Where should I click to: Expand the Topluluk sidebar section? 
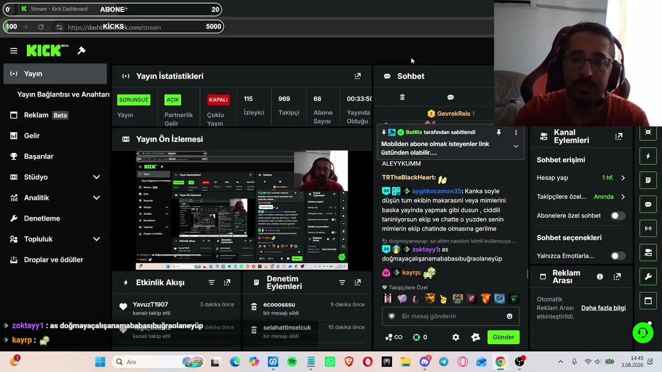point(96,239)
